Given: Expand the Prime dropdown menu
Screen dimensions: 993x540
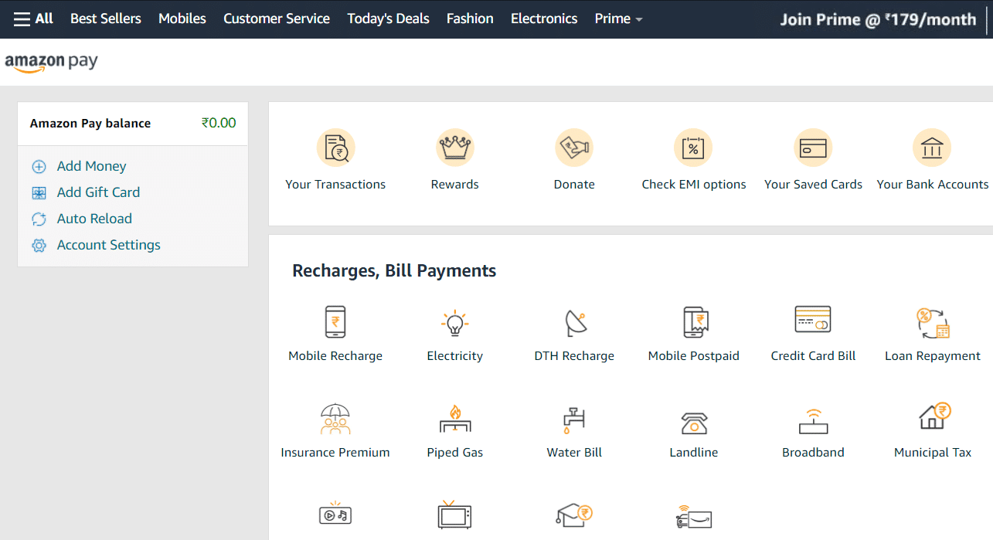Looking at the screenshot, I should pos(619,19).
